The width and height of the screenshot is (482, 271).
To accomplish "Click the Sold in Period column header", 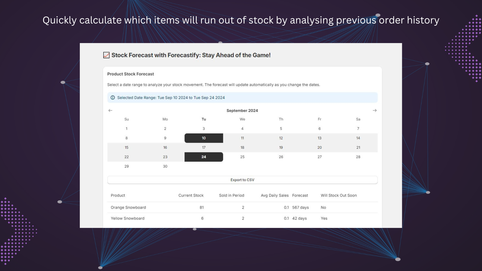I will tap(232, 195).
